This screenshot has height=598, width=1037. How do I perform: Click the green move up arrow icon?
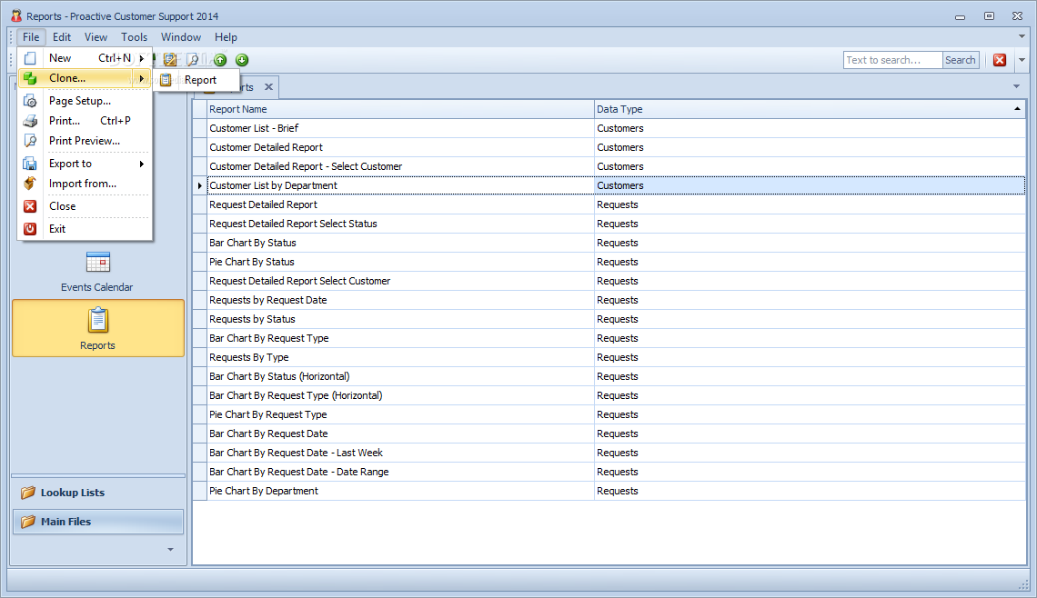[220, 60]
